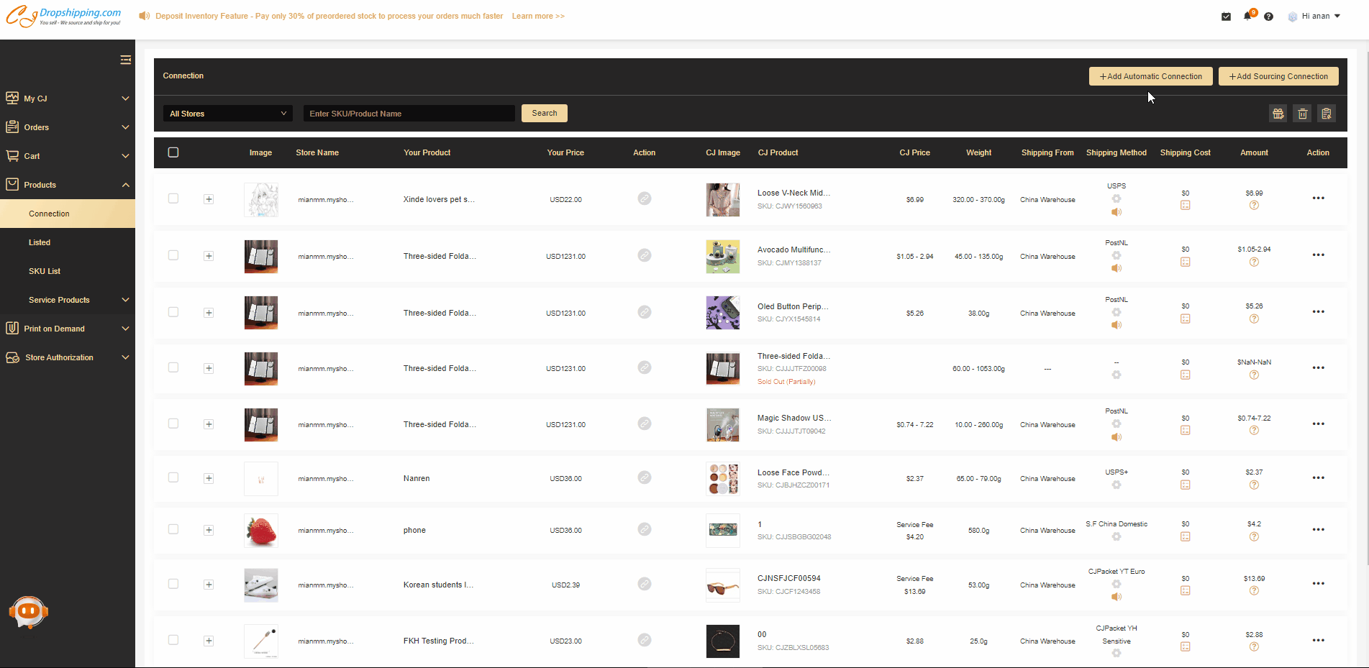Screen dimensions: 1369x668
Task: Click shipping cost calculator icon for Avocado row
Action: pyautogui.click(x=1186, y=262)
